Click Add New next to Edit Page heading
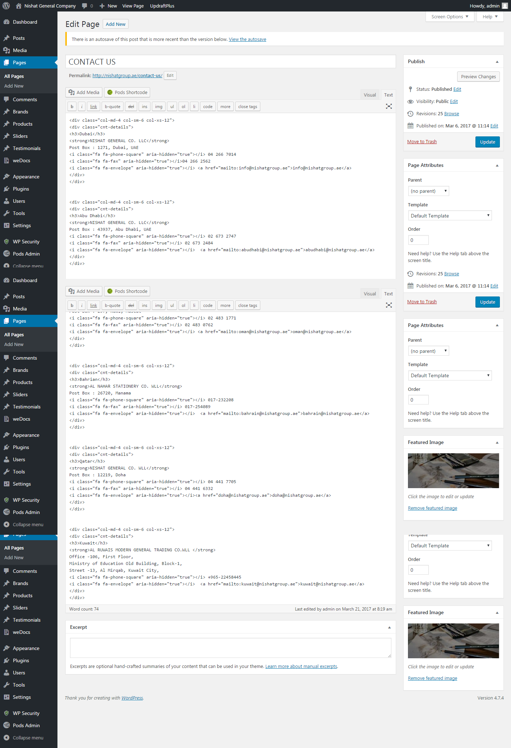This screenshot has height=748, width=511. click(116, 24)
